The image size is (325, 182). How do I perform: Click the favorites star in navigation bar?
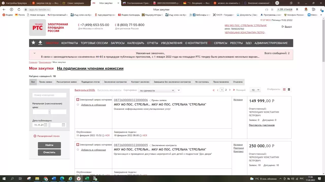click(33, 43)
